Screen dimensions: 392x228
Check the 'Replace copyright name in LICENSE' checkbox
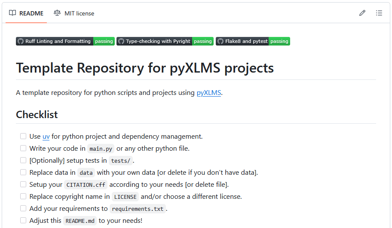[23, 196]
